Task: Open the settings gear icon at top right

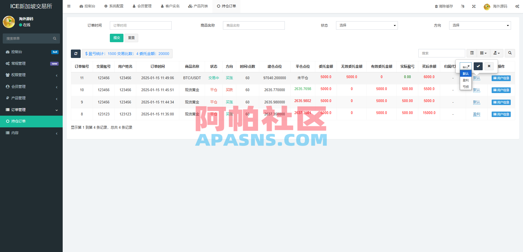Action: pyautogui.click(x=517, y=6)
